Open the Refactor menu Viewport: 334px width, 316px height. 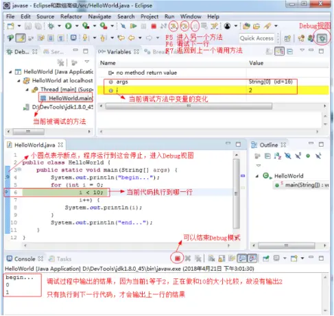[71, 16]
